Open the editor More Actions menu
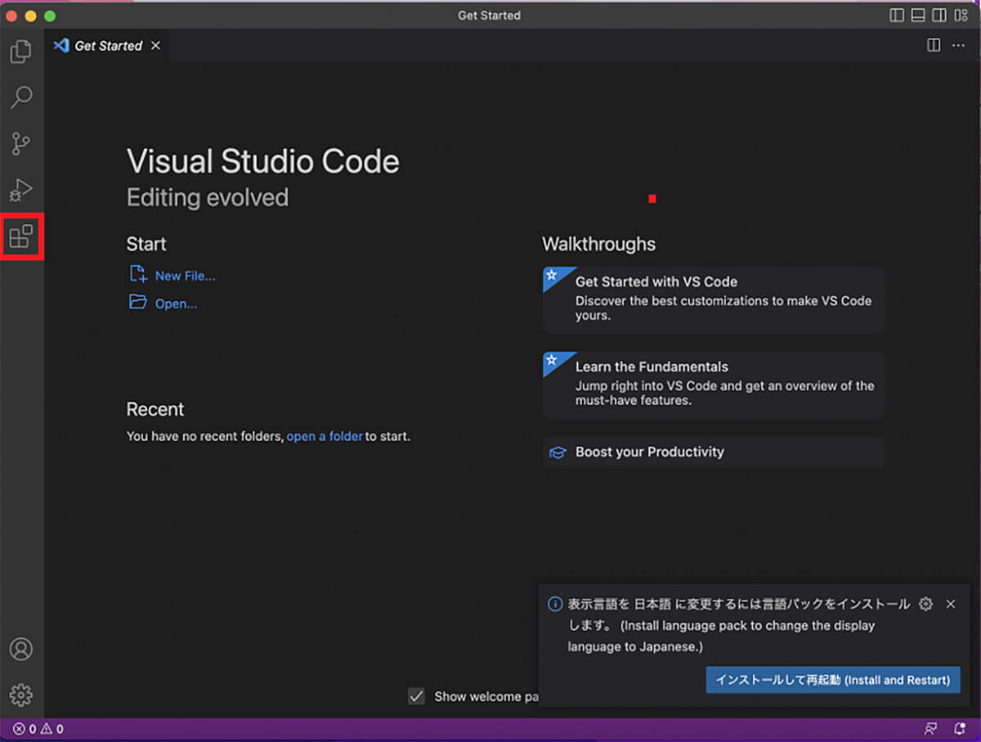981x742 pixels. coord(958,45)
